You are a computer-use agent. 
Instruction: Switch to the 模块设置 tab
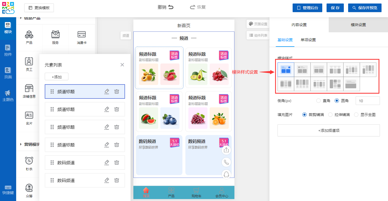pos(358,25)
